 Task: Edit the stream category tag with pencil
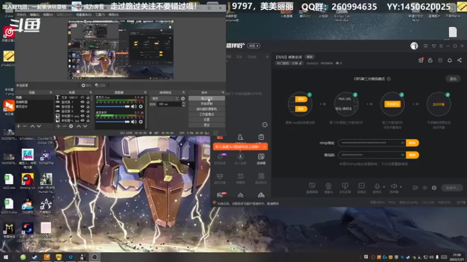301,63
